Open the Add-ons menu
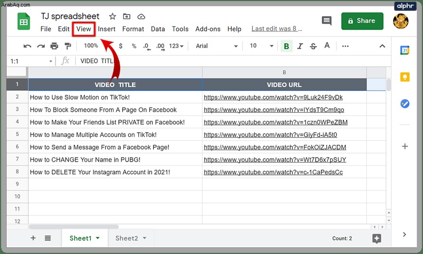The height and width of the screenshot is (254, 423). (x=208, y=29)
